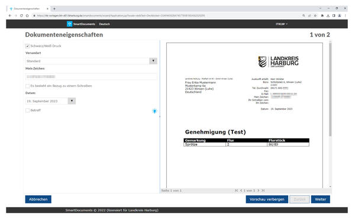Enable 'Es besteht ein Bezug zu einem Schreiben'

tap(28, 86)
